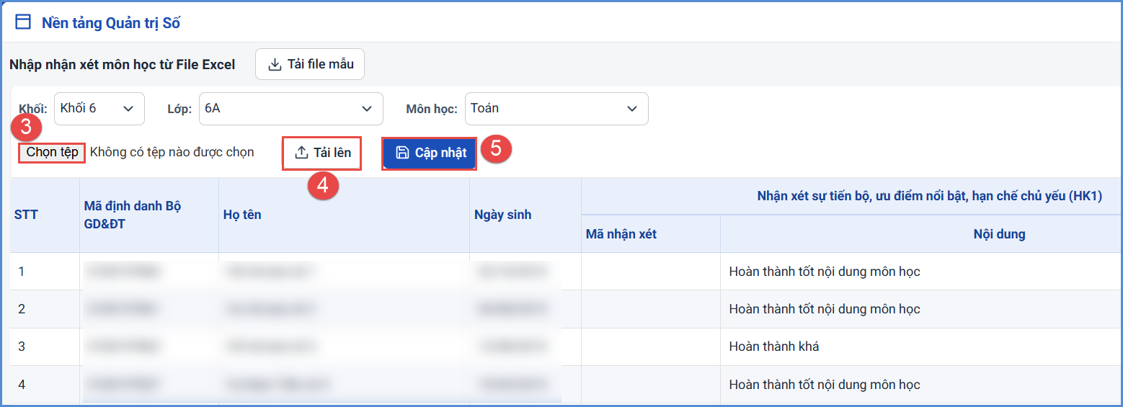Click Chọn tệp to choose a file
The width and height of the screenshot is (1123, 407).
(52, 153)
